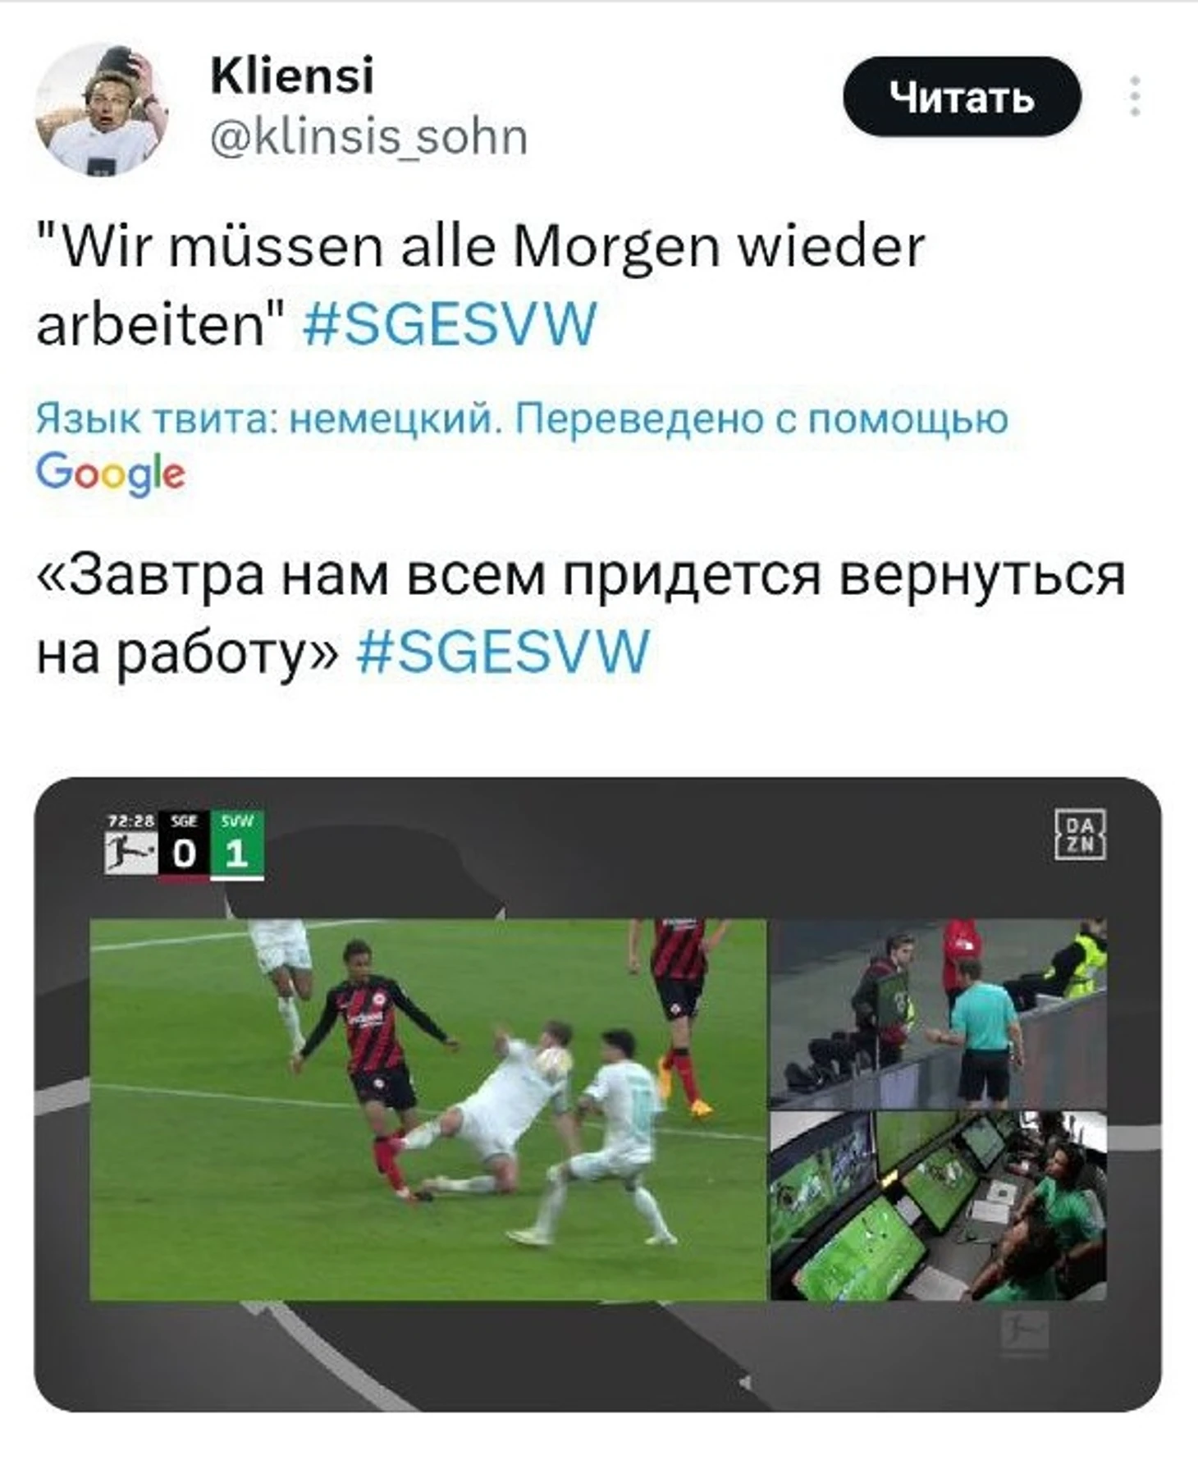Image resolution: width=1198 pixels, height=1460 pixels.
Task: Follow Kliensi with the Читать button
Action: click(x=962, y=97)
